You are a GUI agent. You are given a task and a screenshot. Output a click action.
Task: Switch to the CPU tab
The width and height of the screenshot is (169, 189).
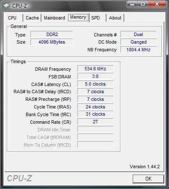click(12, 18)
